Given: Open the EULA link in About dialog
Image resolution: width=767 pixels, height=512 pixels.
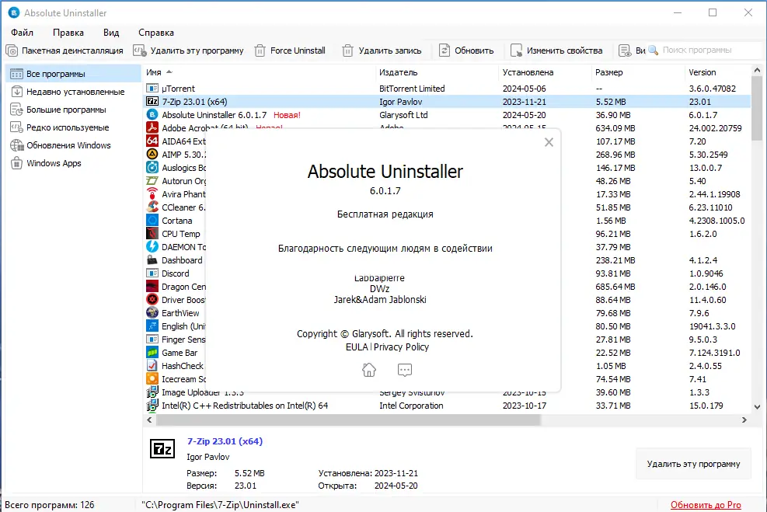Looking at the screenshot, I should (357, 347).
